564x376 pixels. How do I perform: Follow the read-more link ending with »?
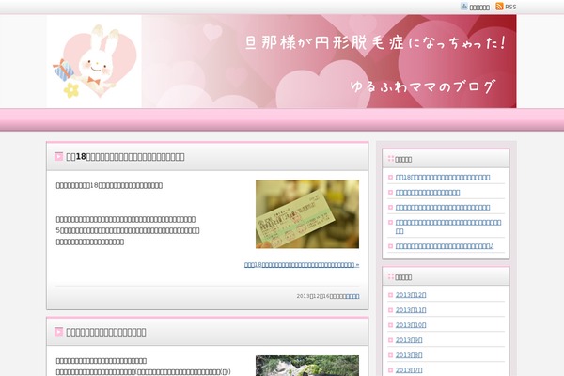(302, 265)
